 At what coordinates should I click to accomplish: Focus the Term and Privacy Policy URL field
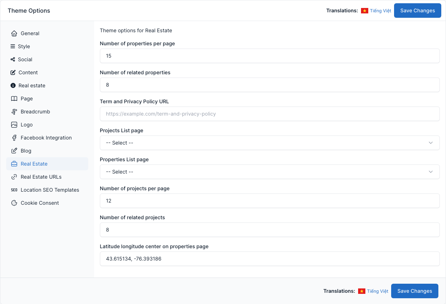pyautogui.click(x=269, y=114)
